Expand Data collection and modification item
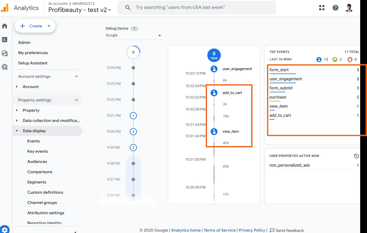This screenshot has width=367, height=233. 17,120
